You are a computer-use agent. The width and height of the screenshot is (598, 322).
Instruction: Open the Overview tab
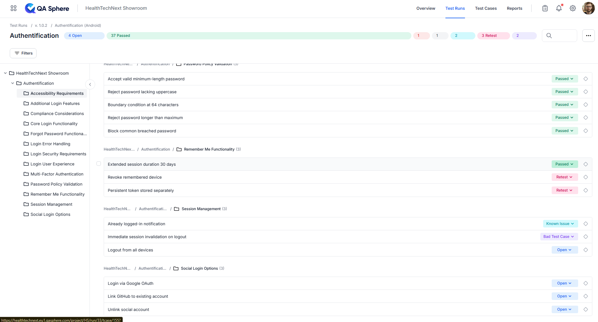[426, 9]
